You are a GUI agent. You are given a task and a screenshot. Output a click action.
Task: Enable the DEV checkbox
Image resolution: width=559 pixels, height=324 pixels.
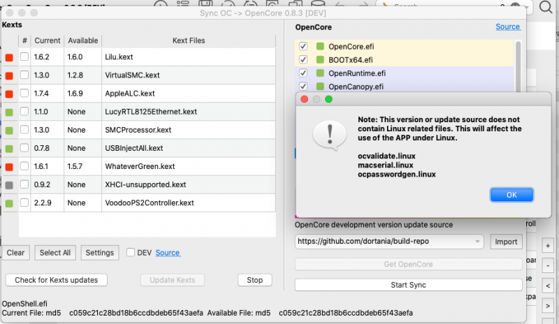click(131, 253)
